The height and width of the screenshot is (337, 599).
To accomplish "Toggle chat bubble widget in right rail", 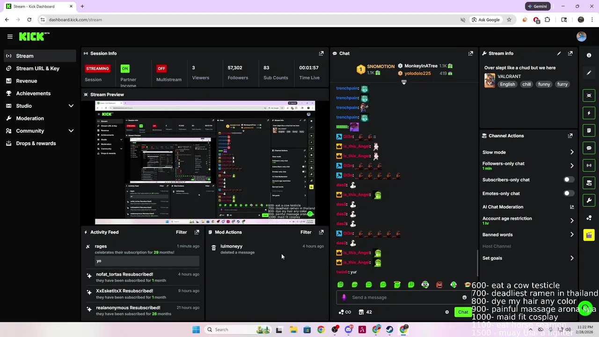I will (x=589, y=148).
